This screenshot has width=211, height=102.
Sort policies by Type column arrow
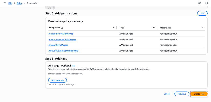pos(154,28)
